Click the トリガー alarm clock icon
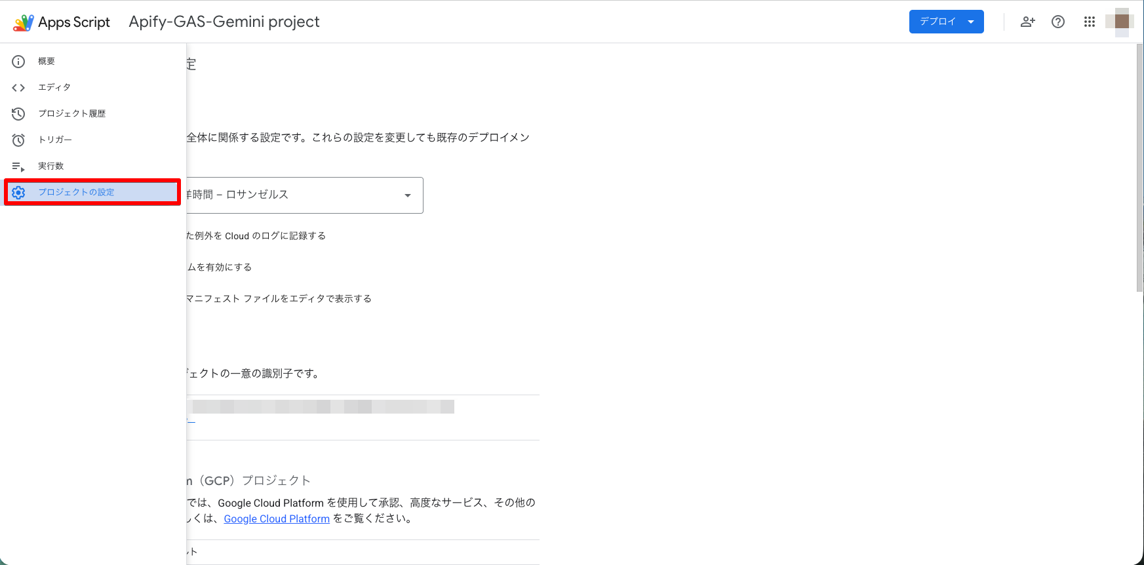The height and width of the screenshot is (565, 1144). pos(18,140)
